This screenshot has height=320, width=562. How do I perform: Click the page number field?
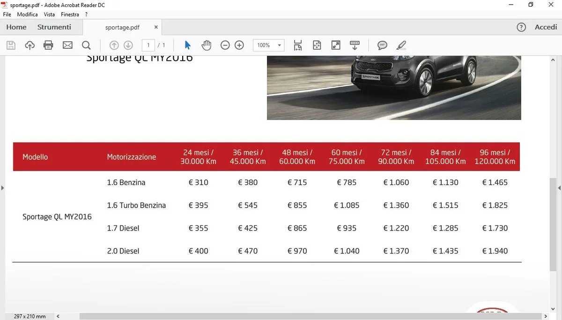tap(148, 45)
